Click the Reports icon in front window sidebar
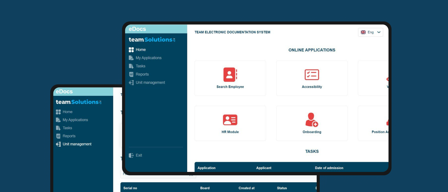448x192 pixels. tap(131, 74)
